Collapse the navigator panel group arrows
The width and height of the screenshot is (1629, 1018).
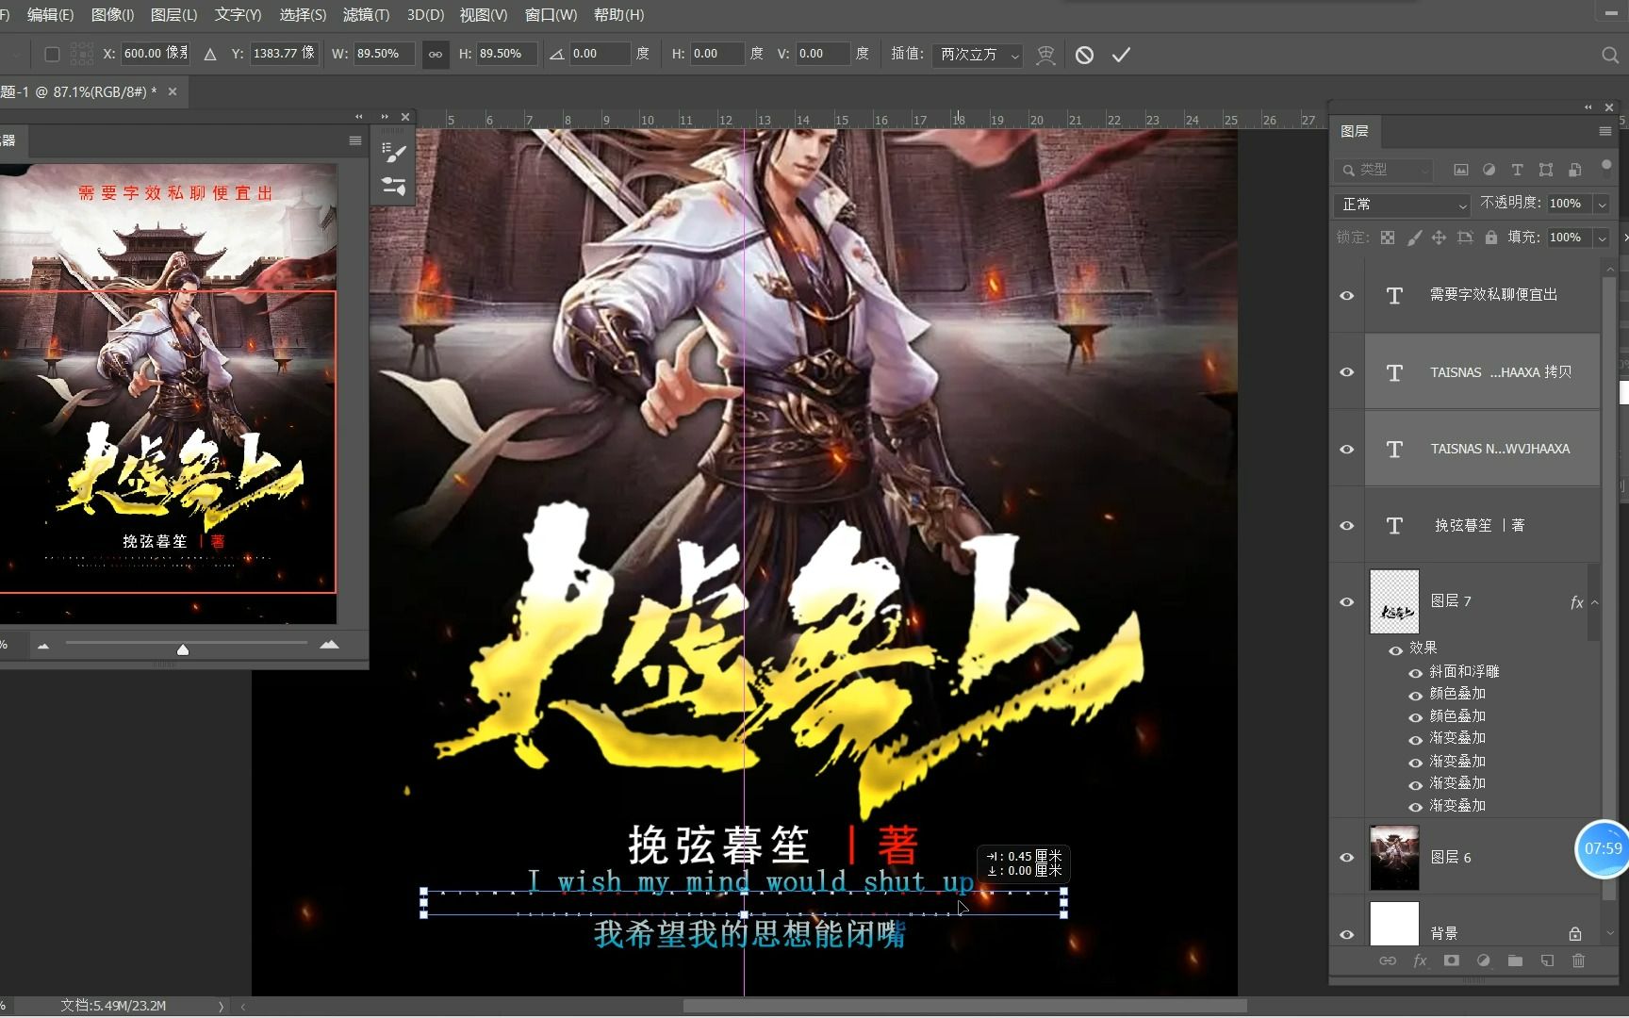point(359,116)
